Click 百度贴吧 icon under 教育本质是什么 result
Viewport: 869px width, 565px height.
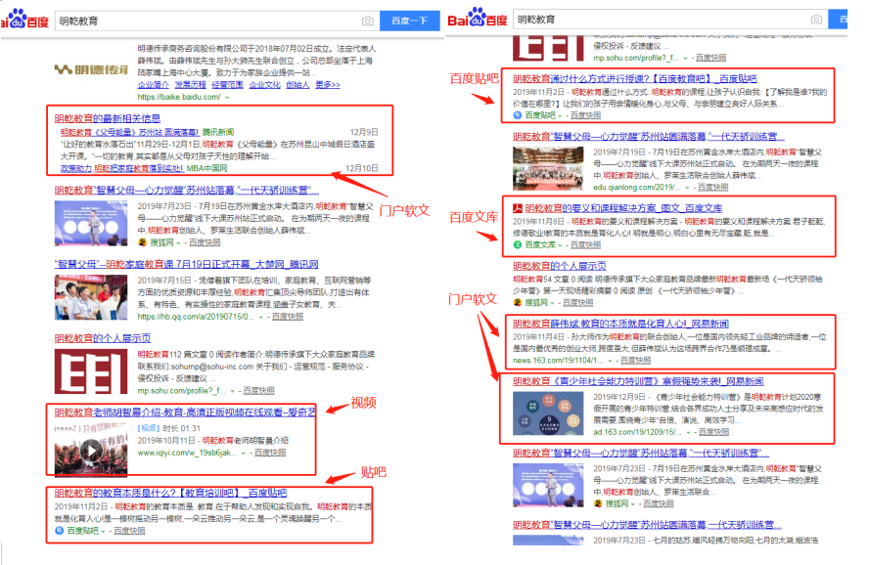[60, 531]
